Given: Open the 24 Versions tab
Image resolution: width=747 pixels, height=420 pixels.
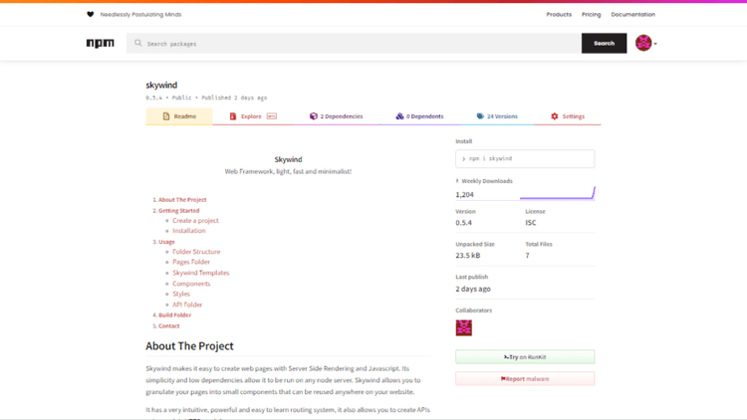Looking at the screenshot, I should 497,116.
